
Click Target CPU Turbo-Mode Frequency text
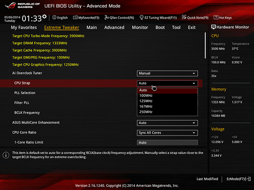[48, 36]
